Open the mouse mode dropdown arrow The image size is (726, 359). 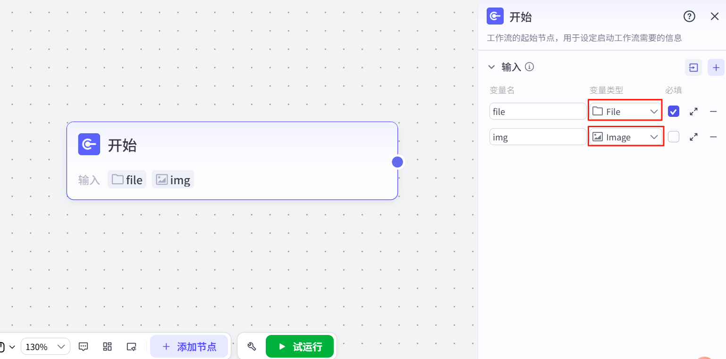[12, 347]
